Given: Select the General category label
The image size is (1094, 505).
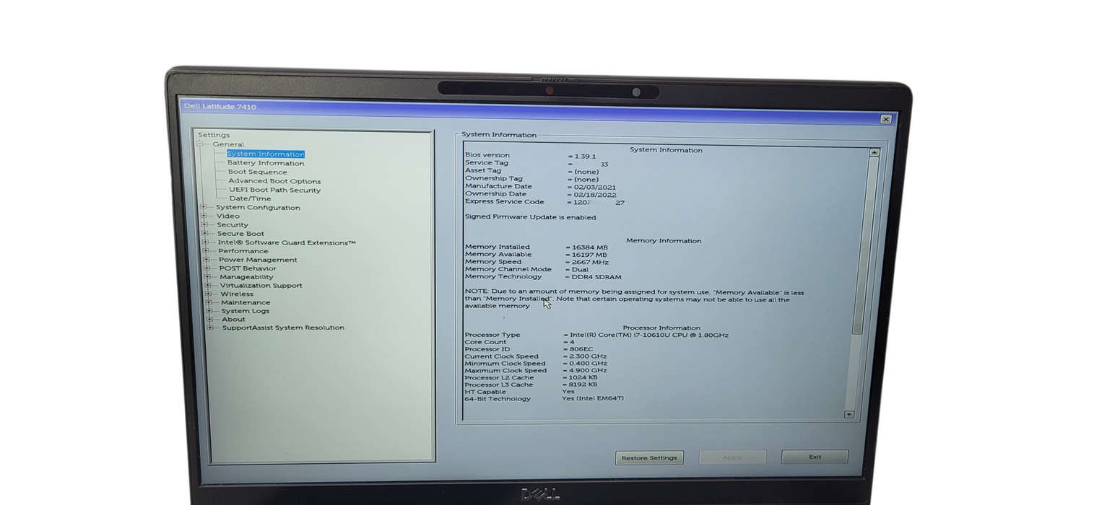Looking at the screenshot, I should (228, 144).
